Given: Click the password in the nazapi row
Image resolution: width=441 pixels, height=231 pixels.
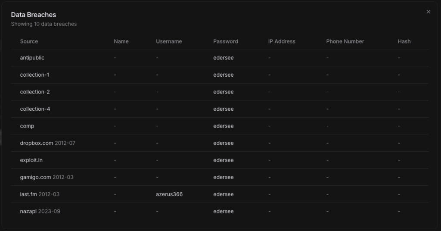Looking at the screenshot, I should pos(224,212).
